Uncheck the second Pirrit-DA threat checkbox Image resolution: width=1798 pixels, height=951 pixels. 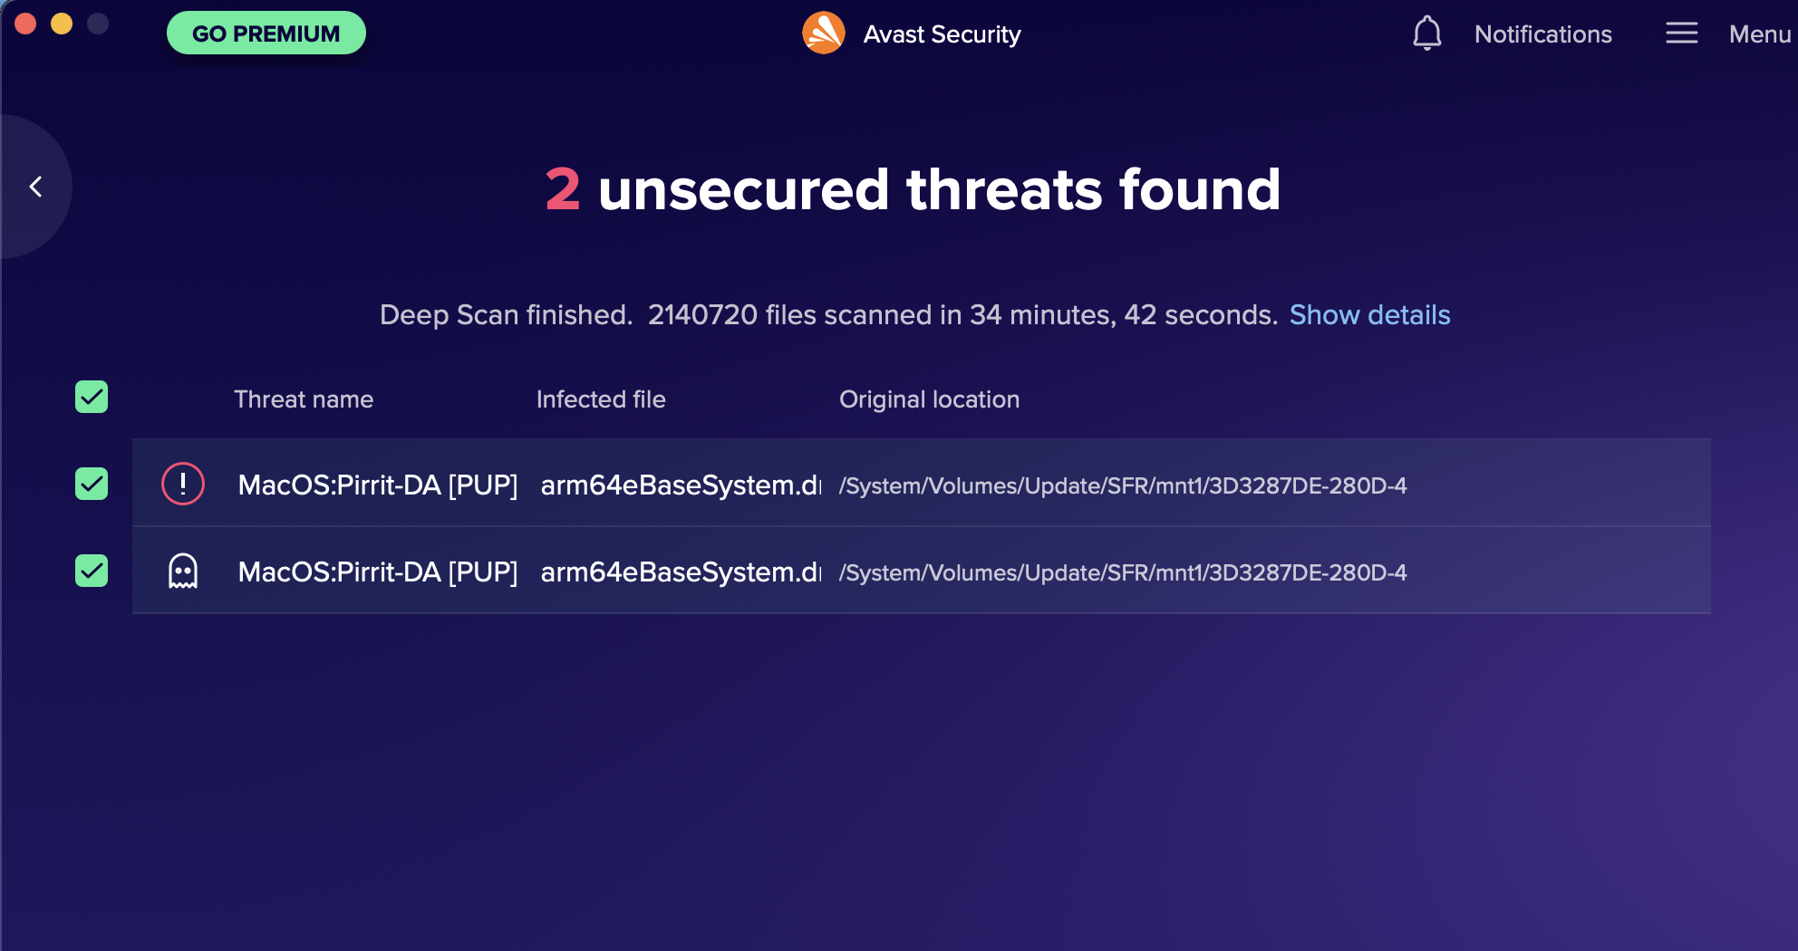(x=92, y=571)
